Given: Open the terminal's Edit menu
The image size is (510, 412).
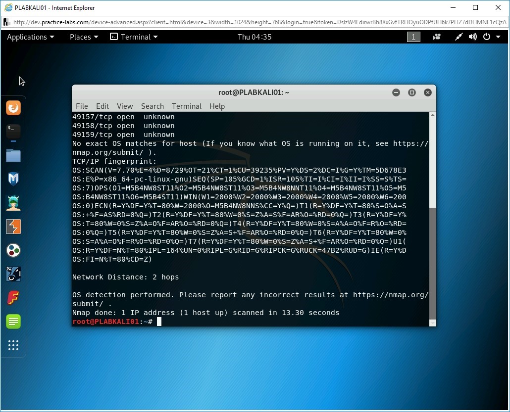Looking at the screenshot, I should pyautogui.click(x=102, y=106).
